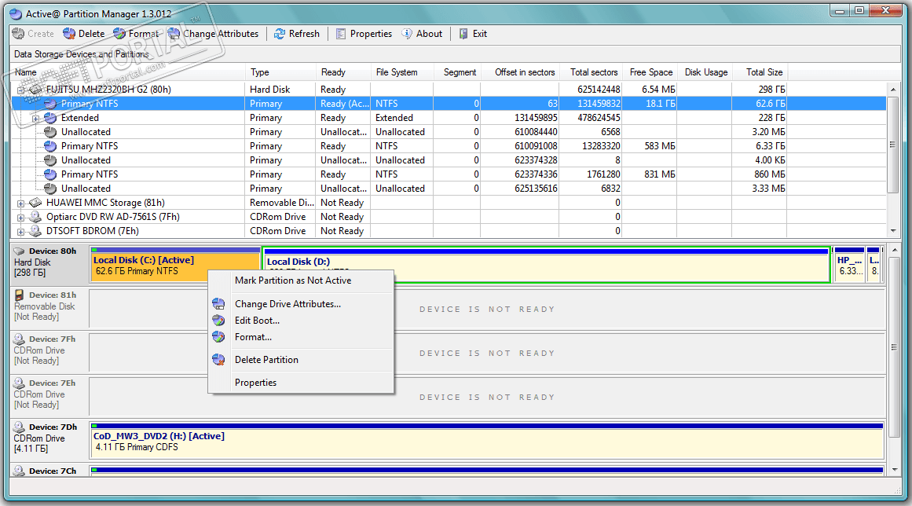Expand the Optiarc DVD RW node

(x=21, y=218)
